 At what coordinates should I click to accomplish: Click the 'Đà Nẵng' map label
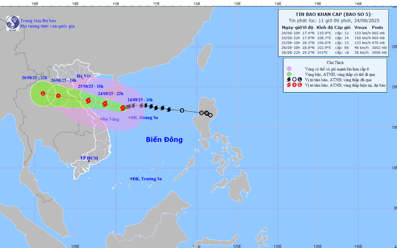(110, 119)
